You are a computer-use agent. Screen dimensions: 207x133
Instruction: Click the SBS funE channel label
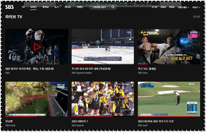click(10, 125)
